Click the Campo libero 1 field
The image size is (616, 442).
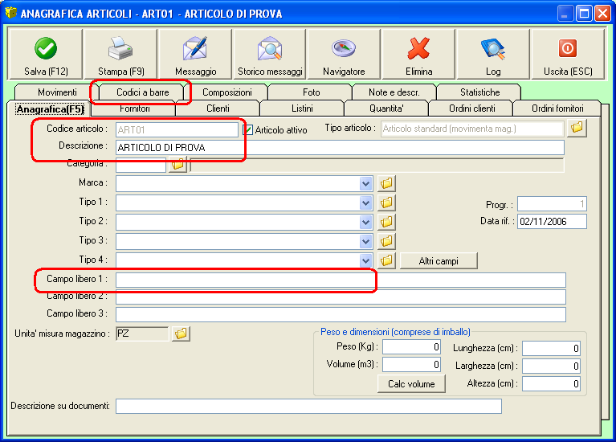click(341, 280)
